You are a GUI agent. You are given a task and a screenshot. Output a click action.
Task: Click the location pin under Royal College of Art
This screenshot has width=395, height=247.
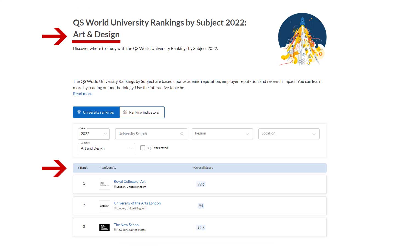pos(115,187)
